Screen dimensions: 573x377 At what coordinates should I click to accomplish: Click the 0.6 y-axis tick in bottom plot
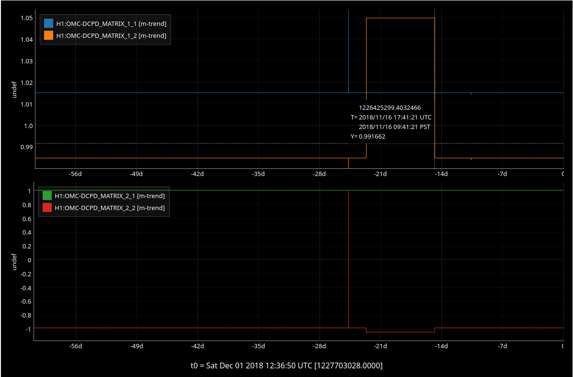click(x=27, y=219)
